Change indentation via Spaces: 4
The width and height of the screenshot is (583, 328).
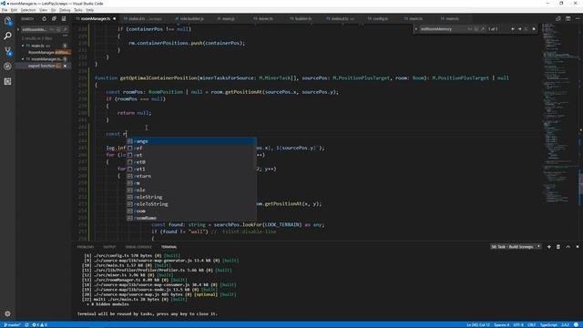pos(502,325)
